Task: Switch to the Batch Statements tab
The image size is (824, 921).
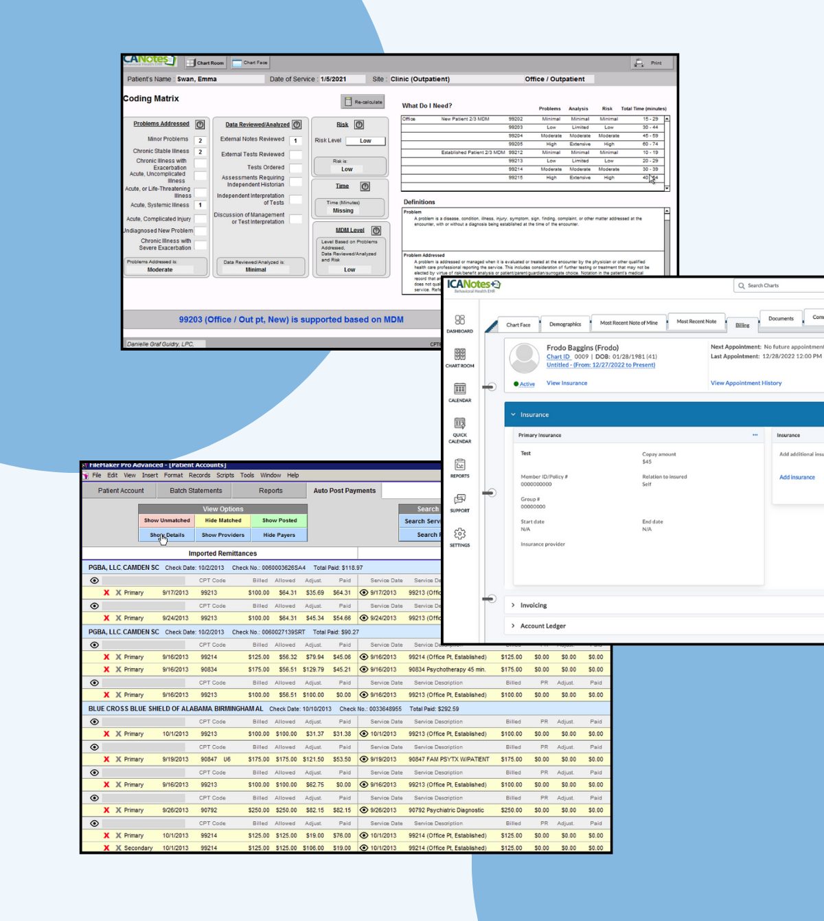Action: [x=196, y=491]
